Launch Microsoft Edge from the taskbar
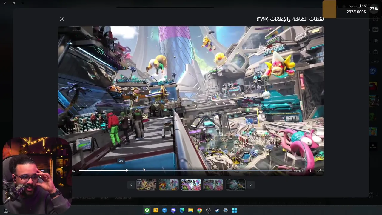Screen dimensions: 382x215 182,210
